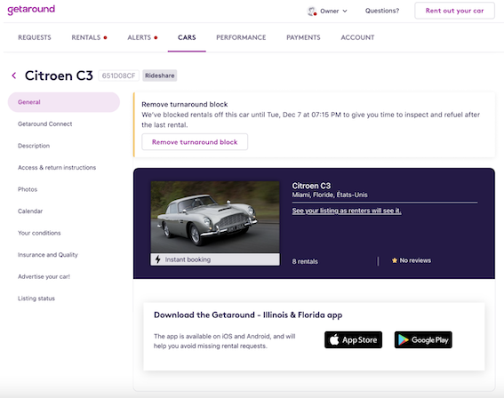Switch to the Performance tab

(241, 37)
